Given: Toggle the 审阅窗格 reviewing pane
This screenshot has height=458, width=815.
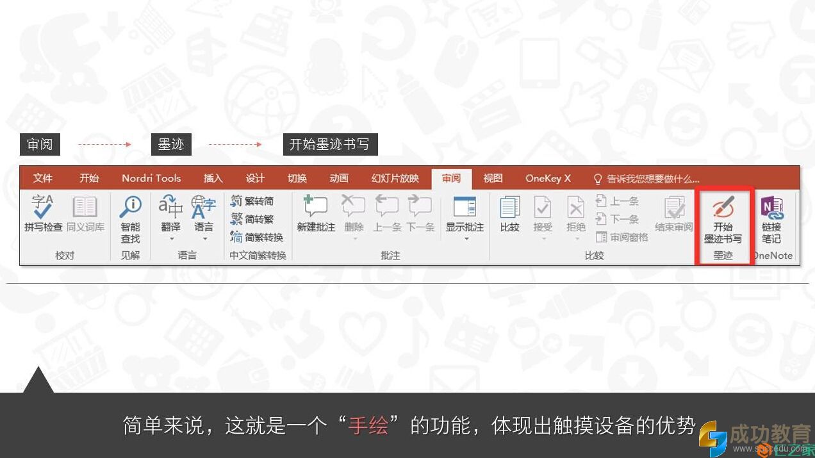Looking at the screenshot, I should (x=622, y=237).
